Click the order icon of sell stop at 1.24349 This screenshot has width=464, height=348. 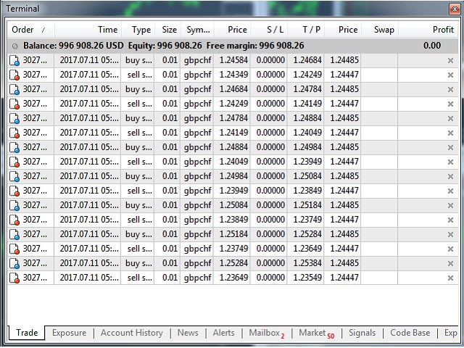coord(14,75)
